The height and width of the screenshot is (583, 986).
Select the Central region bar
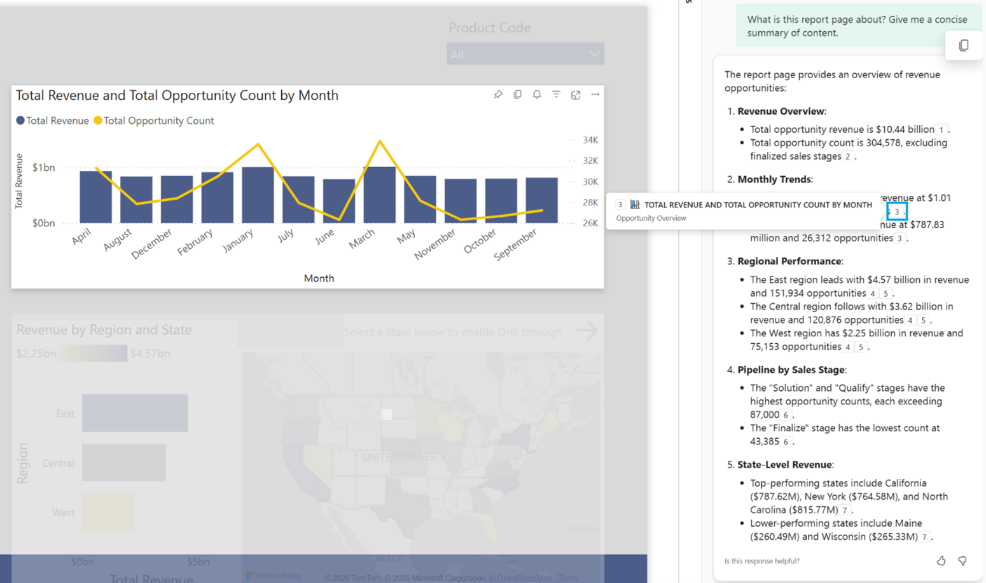coord(124,463)
